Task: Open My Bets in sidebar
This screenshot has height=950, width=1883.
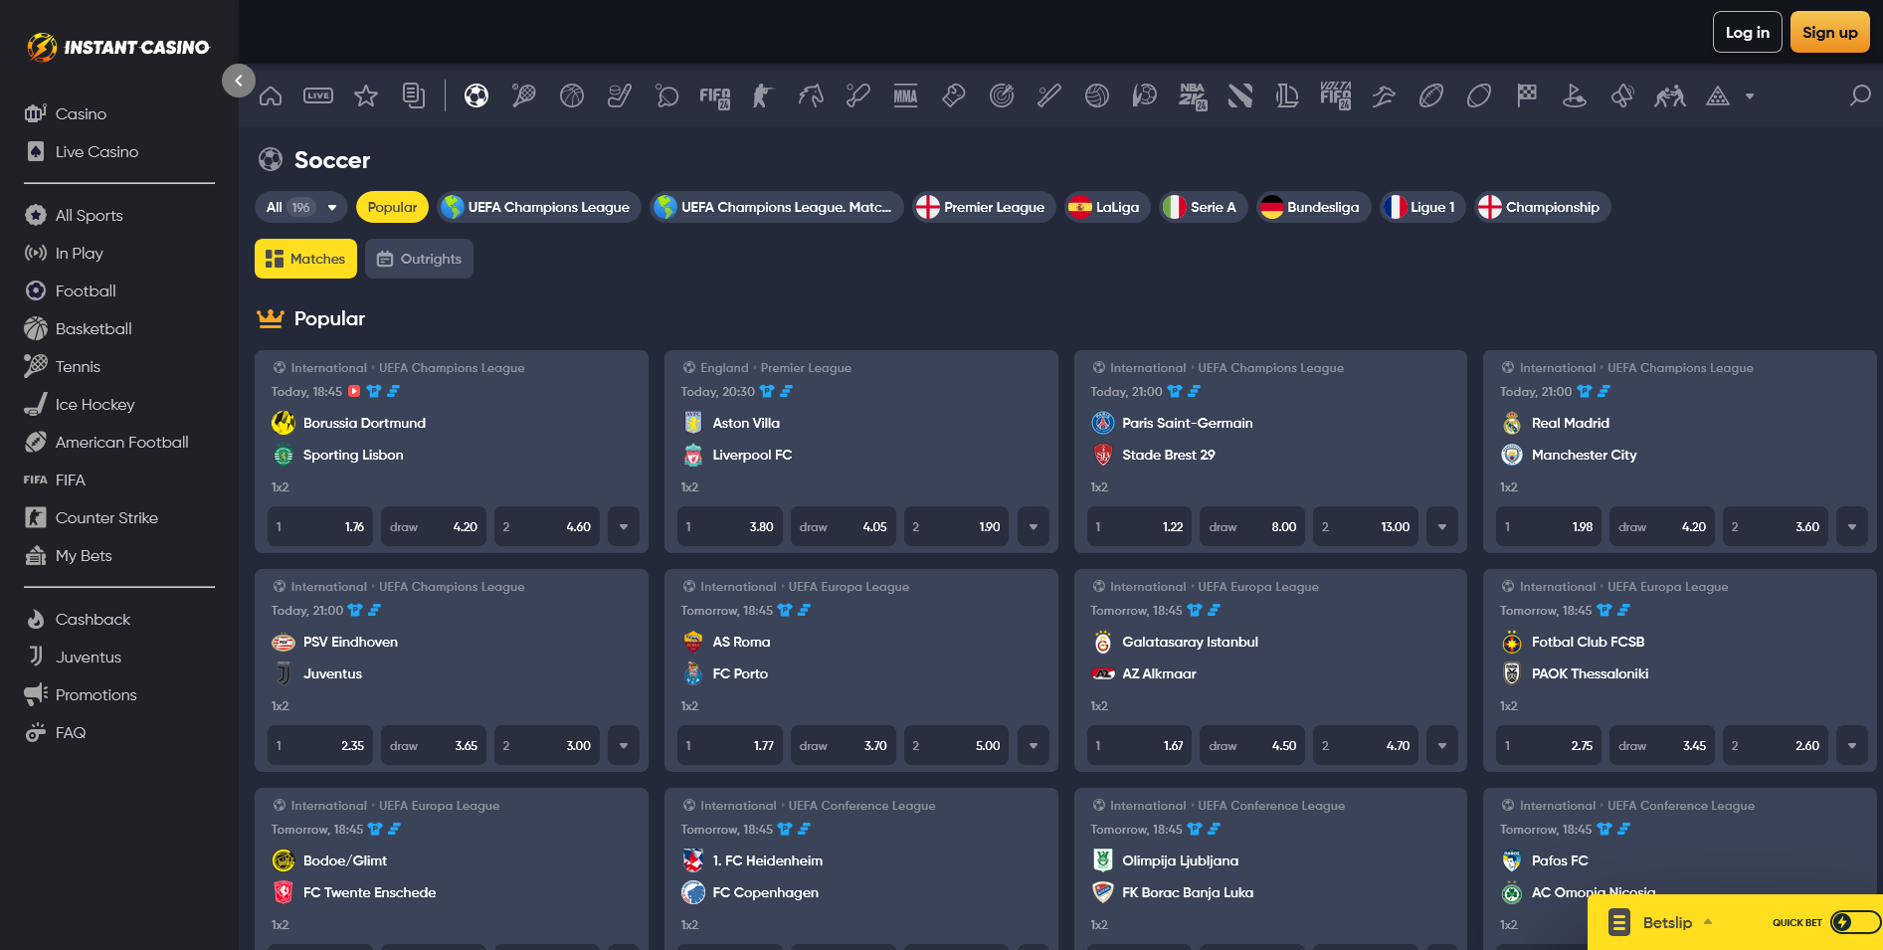Action: coord(69,555)
